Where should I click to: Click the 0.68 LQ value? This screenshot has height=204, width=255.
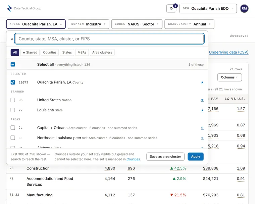(x=241, y=135)
